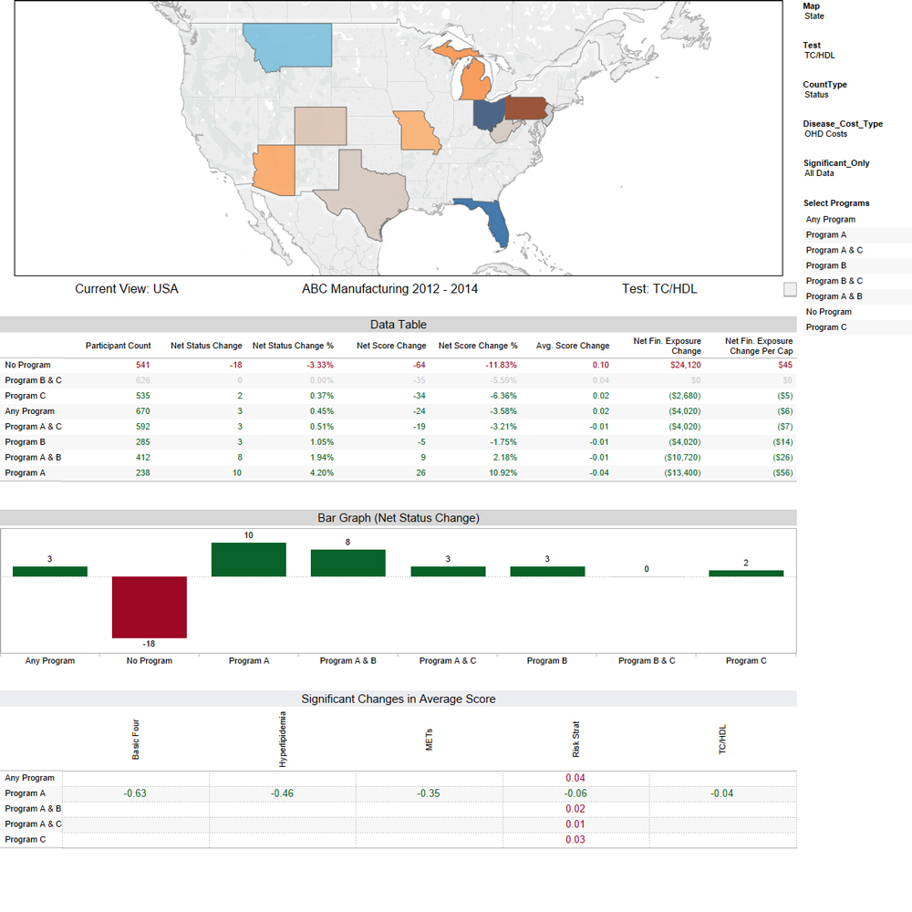Click the Program A -0.63 Basic Four cell
Image resolution: width=912 pixels, height=912 pixels.
tap(135, 793)
